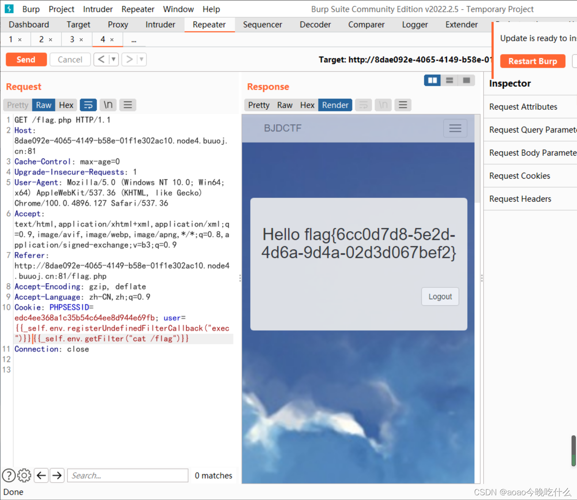Image resolution: width=577 pixels, height=500 pixels.
Task: Open the Project menu
Action: click(x=61, y=9)
